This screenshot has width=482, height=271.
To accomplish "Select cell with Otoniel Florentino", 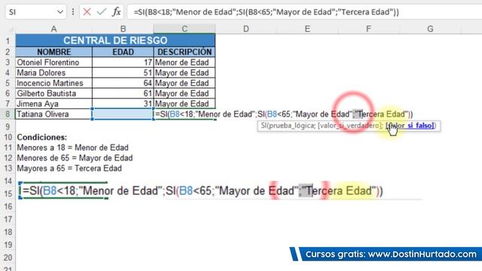I will [x=53, y=62].
